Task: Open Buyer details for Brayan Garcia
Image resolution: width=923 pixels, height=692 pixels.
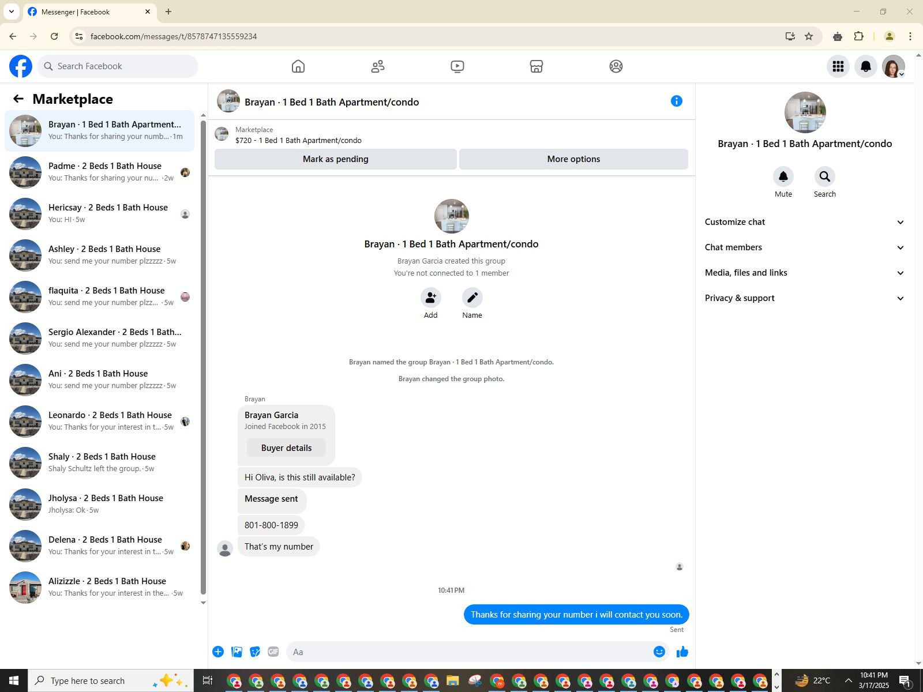Action: (x=286, y=448)
